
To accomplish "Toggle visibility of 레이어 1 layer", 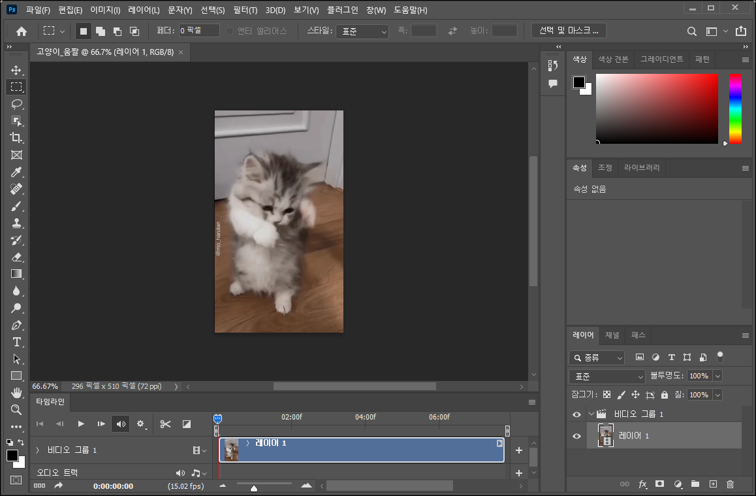I will tap(576, 436).
